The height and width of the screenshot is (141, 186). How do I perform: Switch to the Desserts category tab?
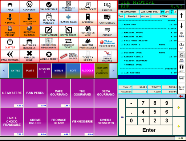click(44, 71)
